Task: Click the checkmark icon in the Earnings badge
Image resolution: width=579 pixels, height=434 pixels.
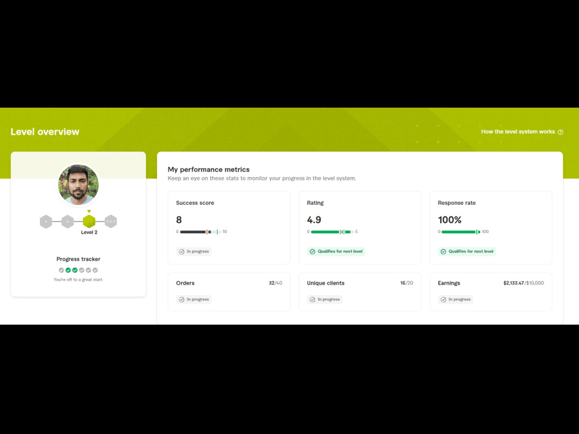Action: (x=443, y=300)
